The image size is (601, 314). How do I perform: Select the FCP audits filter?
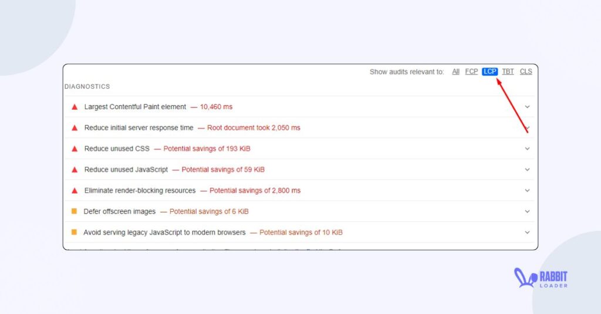click(x=471, y=72)
